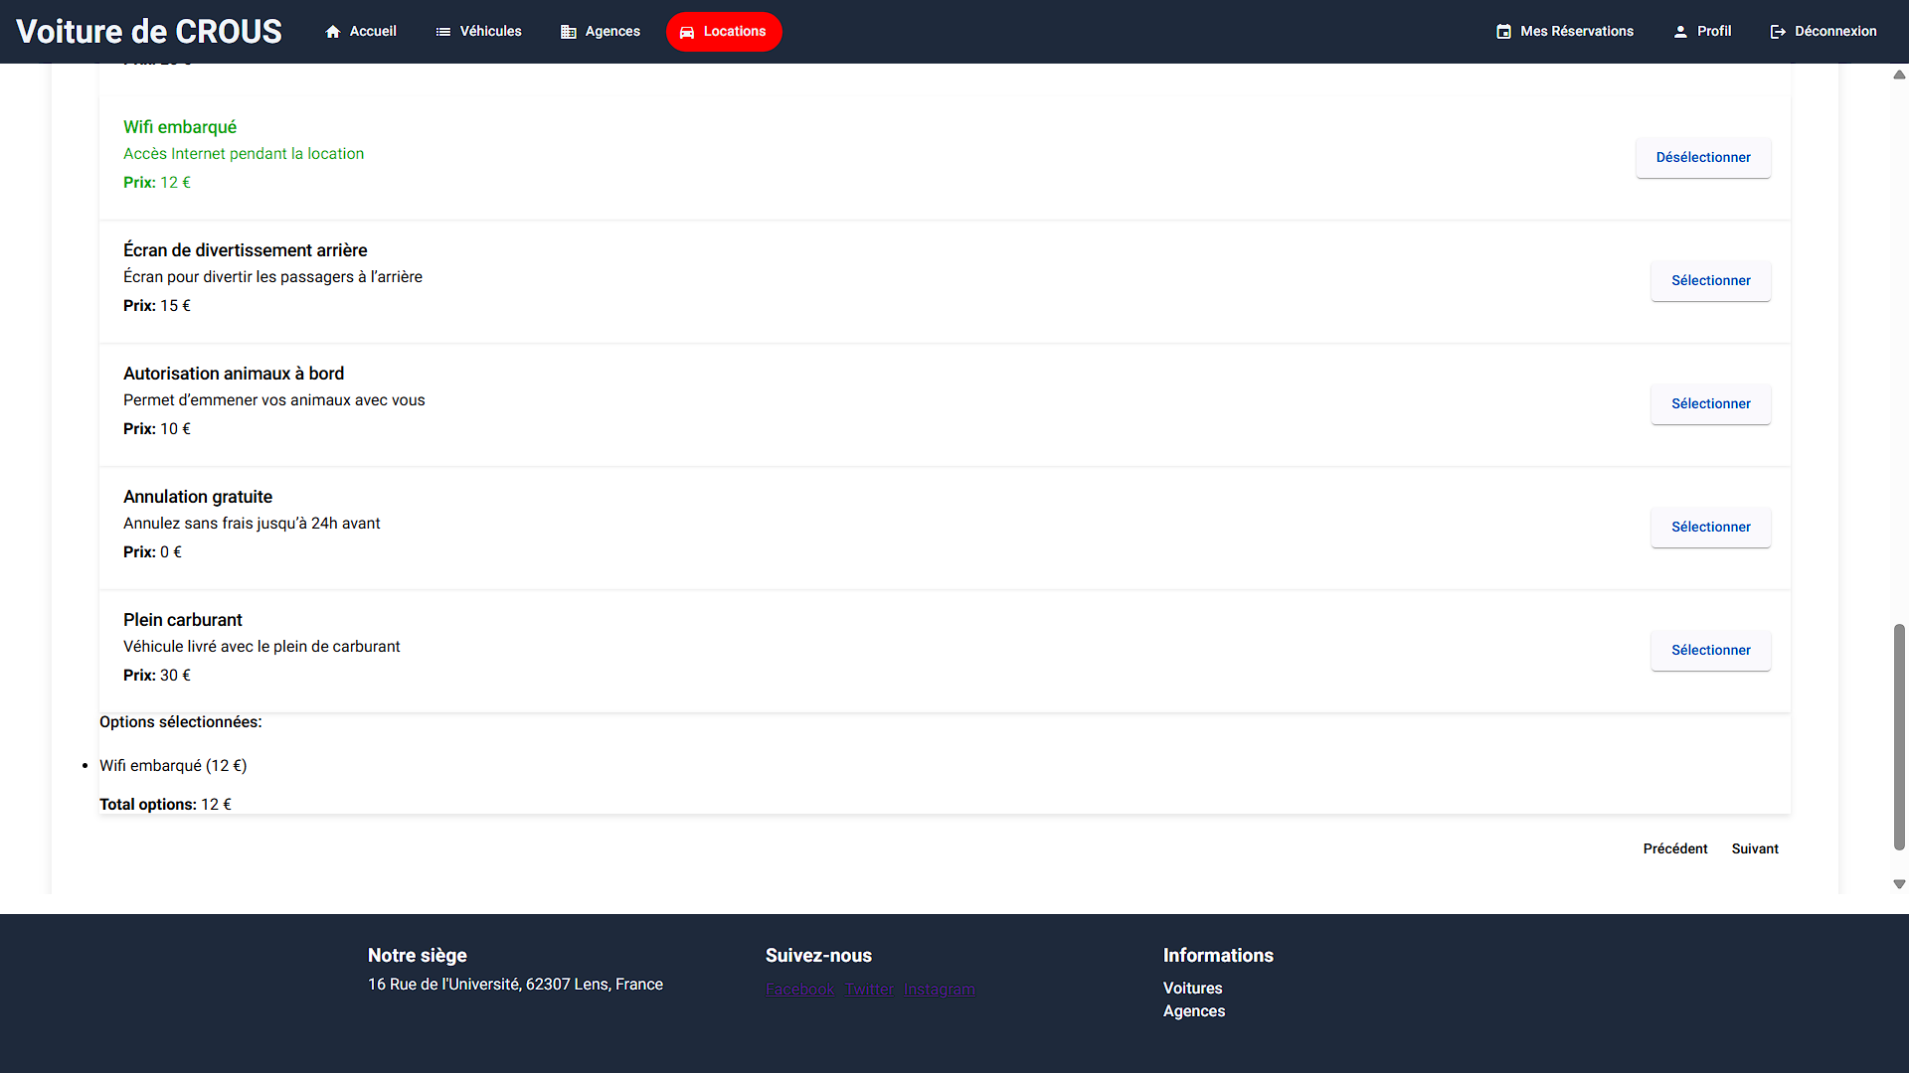The width and height of the screenshot is (1909, 1073).
Task: Click the building icon beside Agences
Action: pos(569,32)
